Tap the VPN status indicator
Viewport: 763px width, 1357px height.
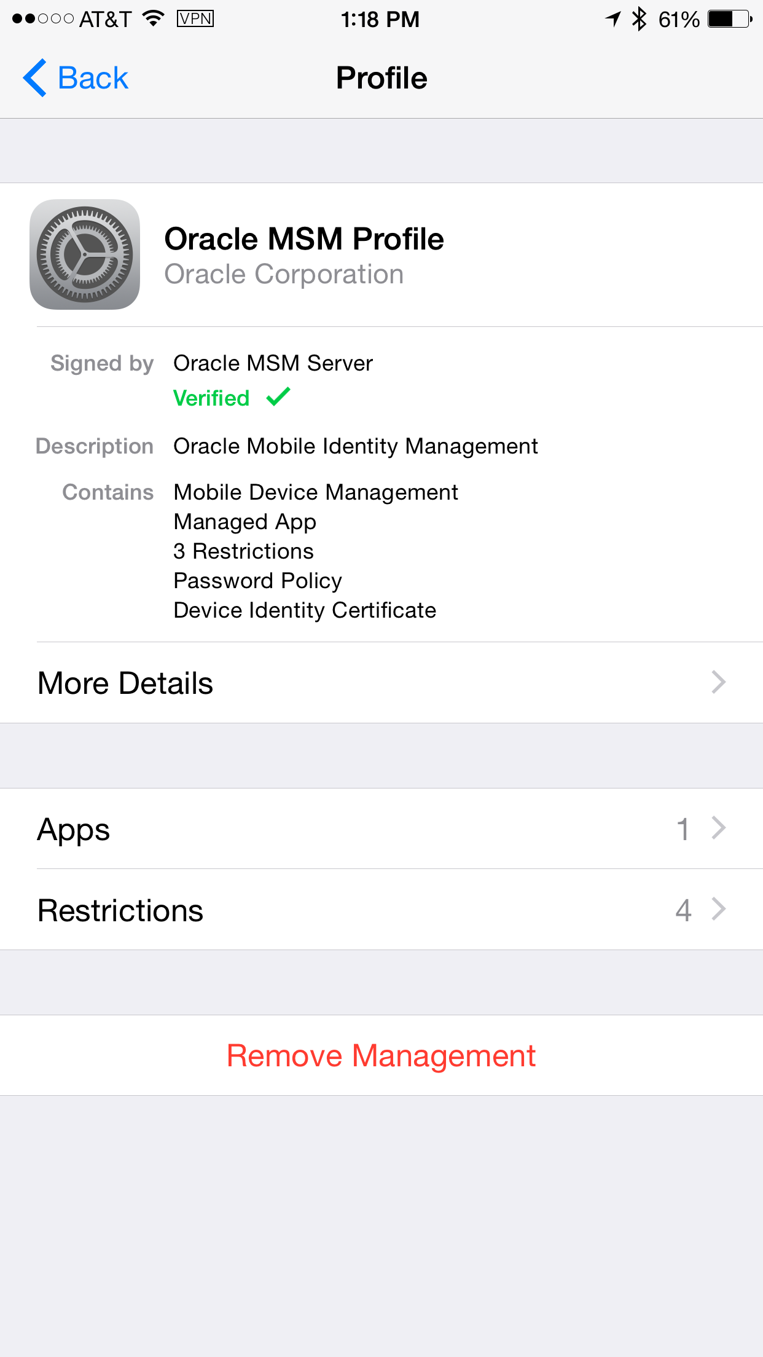coord(195,19)
